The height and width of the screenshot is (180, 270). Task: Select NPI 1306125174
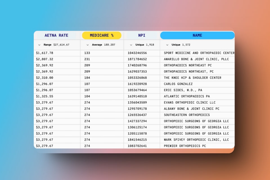coord(137,127)
